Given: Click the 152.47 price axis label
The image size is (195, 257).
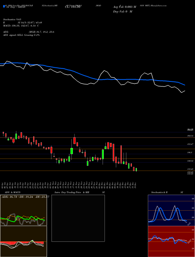Looking at the screenshot, I should point(190,144).
